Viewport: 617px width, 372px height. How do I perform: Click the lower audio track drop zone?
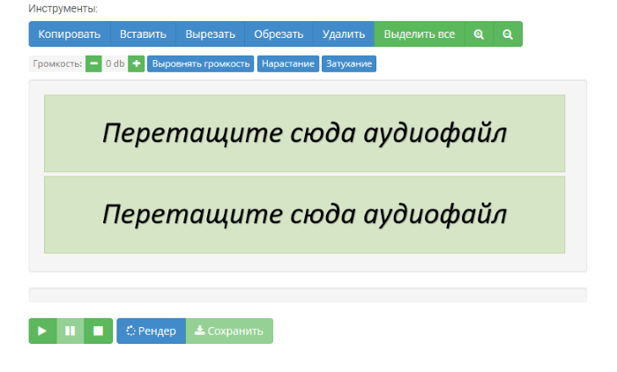[x=304, y=214]
